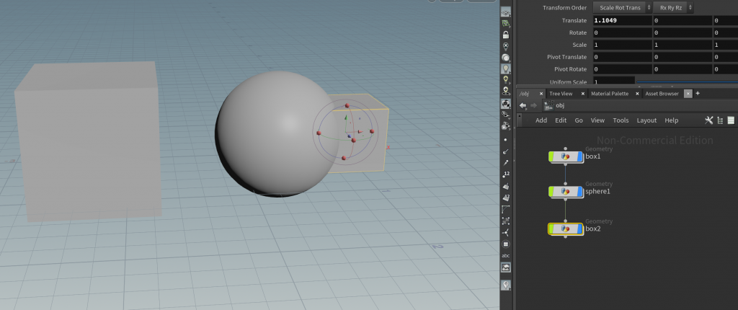The image size is (738, 310).
Task: Open the Add menu in network editor
Action: [541, 120]
